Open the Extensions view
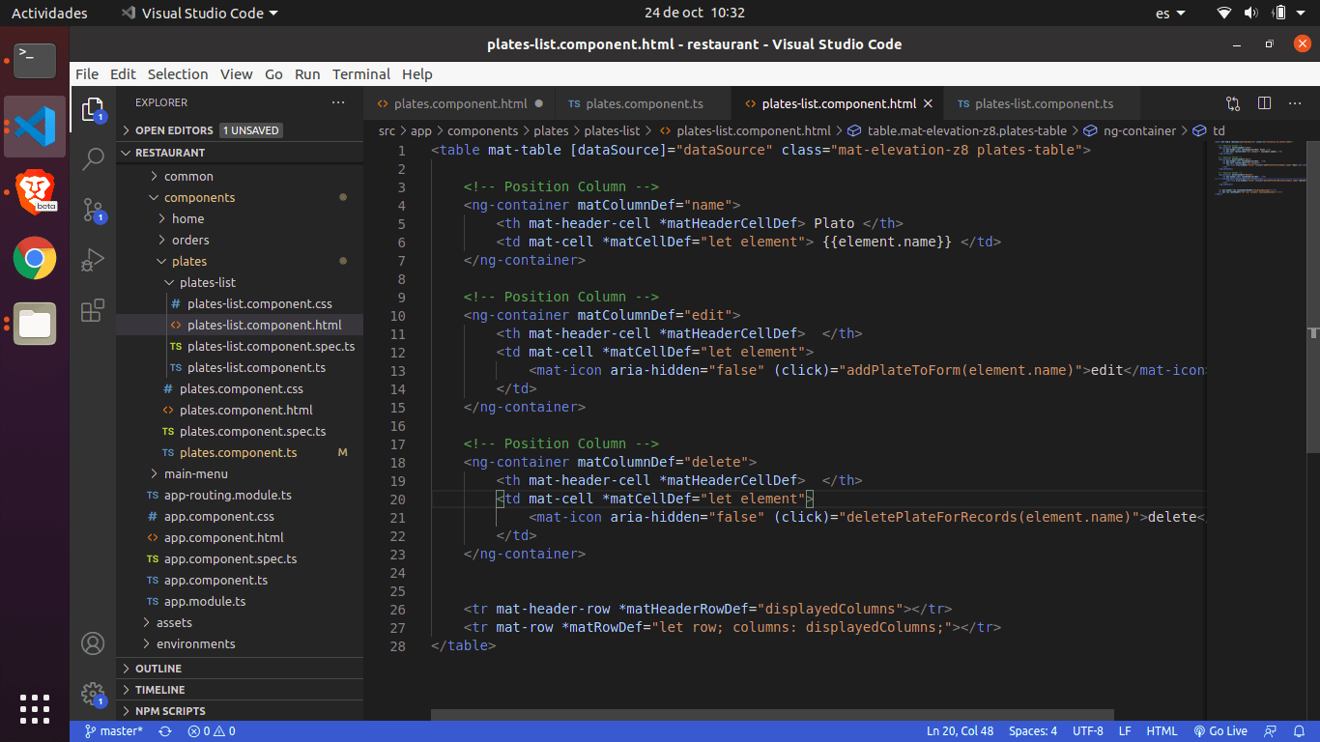 pos(93,311)
